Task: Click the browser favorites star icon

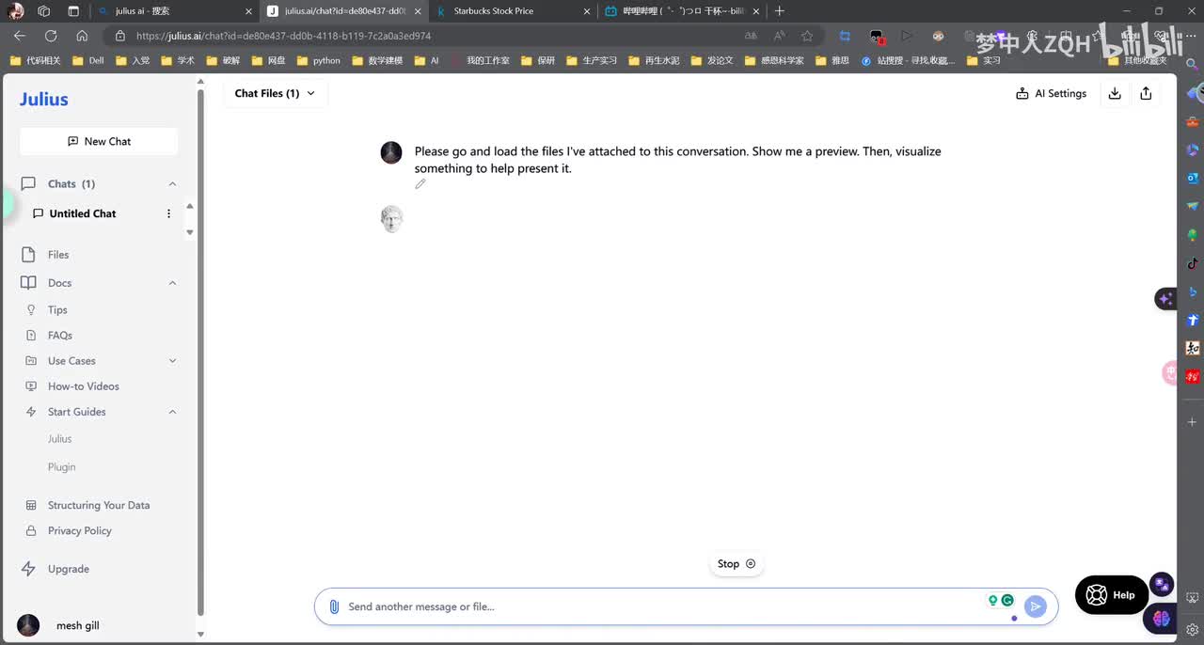Action: click(807, 36)
